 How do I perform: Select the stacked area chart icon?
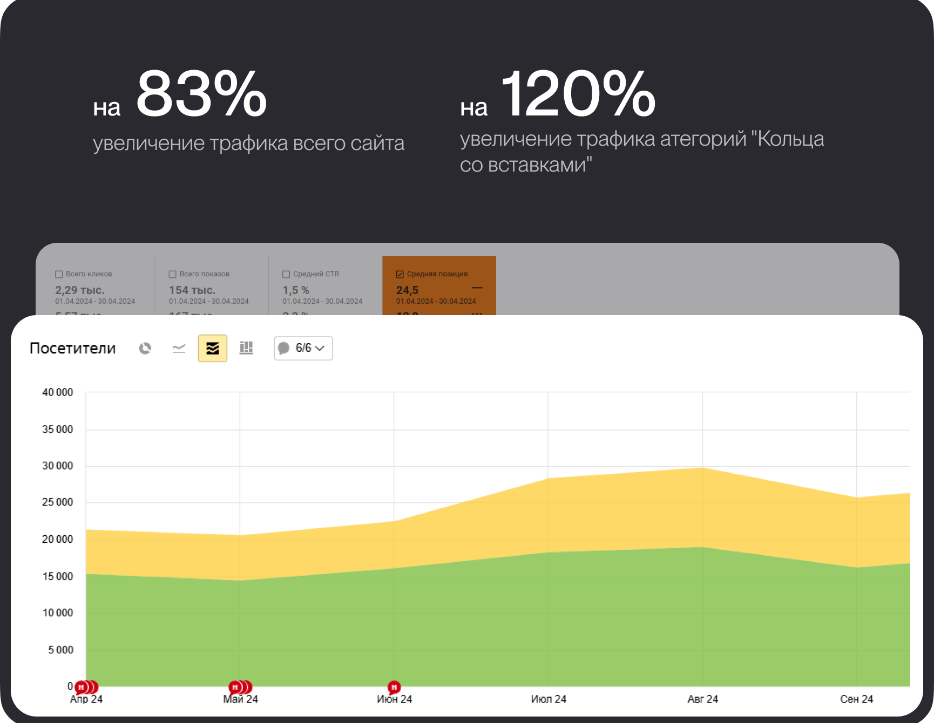213,348
